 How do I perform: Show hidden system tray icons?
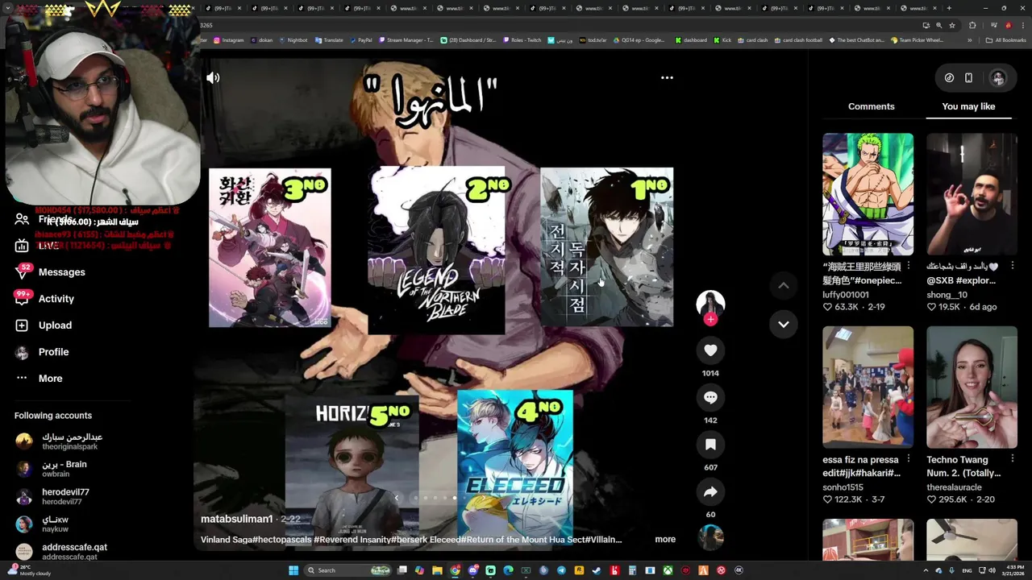(926, 570)
